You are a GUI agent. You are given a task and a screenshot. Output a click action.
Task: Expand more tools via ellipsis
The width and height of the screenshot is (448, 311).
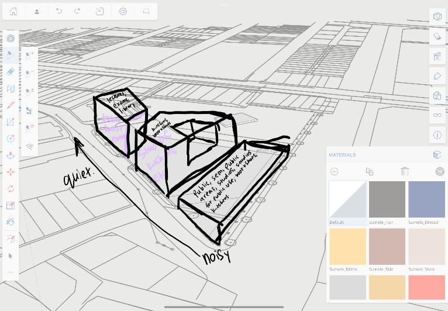coord(11,272)
